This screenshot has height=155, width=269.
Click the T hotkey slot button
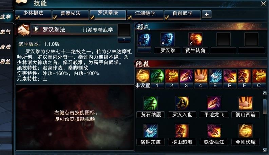[x=124, y=40]
